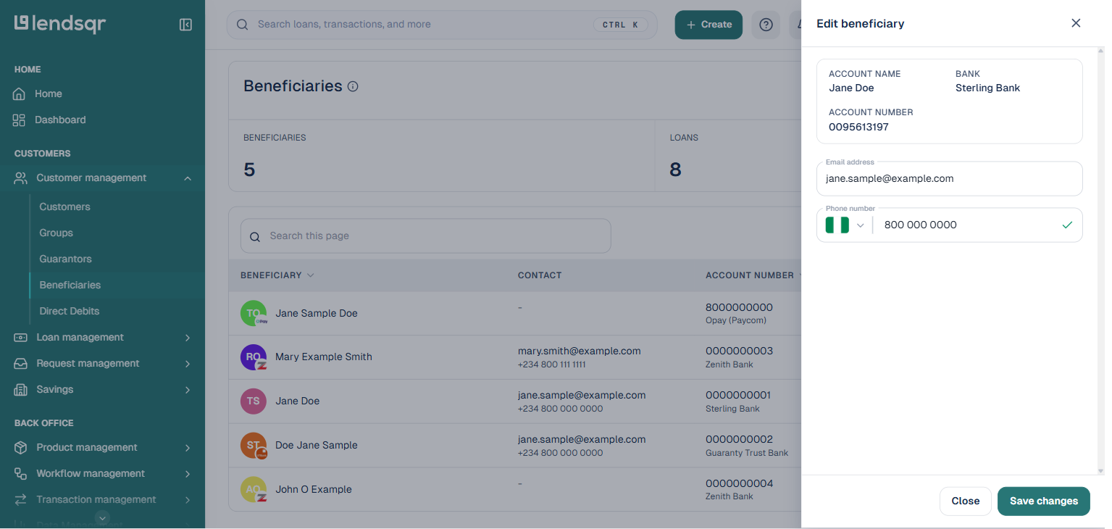This screenshot has width=1112, height=529.
Task: Click the sidebar scroll-down chevron
Action: coord(103,517)
